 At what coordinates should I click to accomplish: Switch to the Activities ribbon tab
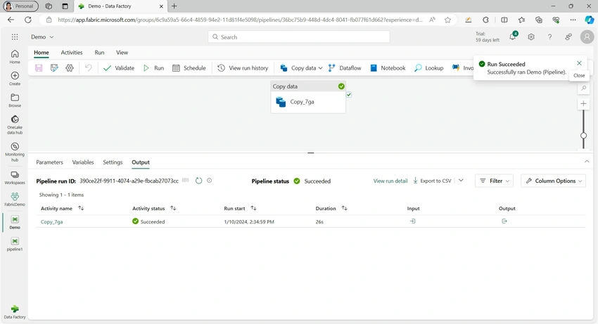tap(72, 53)
